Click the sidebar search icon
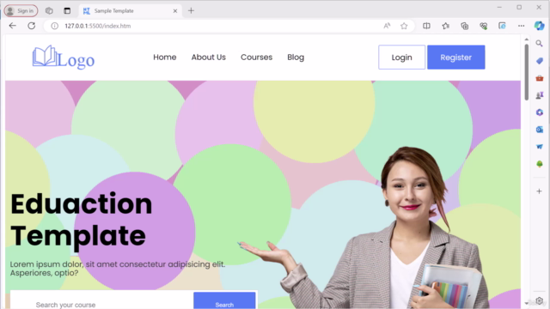Screen dimensions: 550x309 [x=539, y=44]
